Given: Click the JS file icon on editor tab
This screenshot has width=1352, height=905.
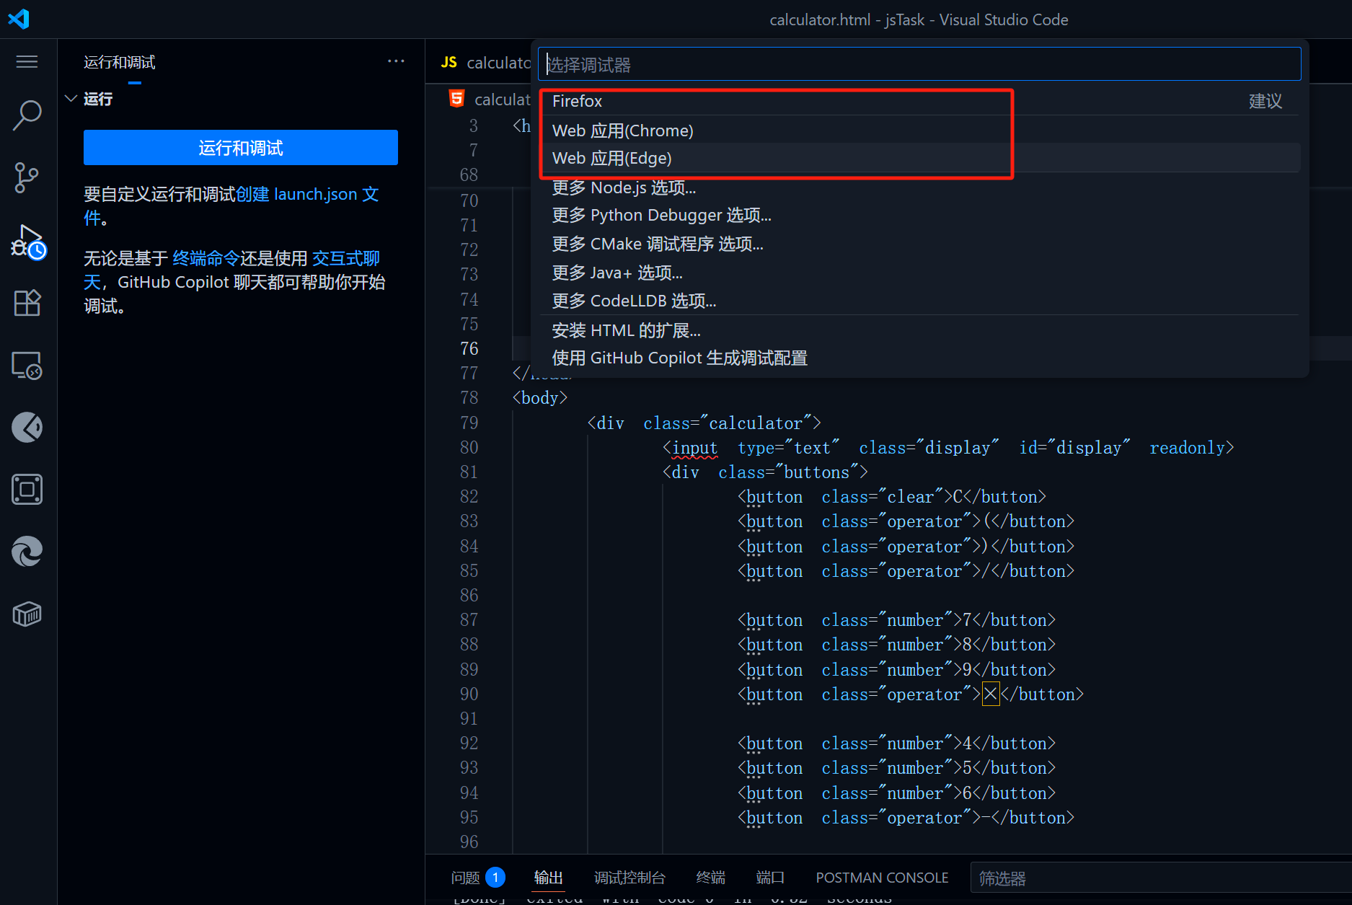Looking at the screenshot, I should click(x=449, y=63).
